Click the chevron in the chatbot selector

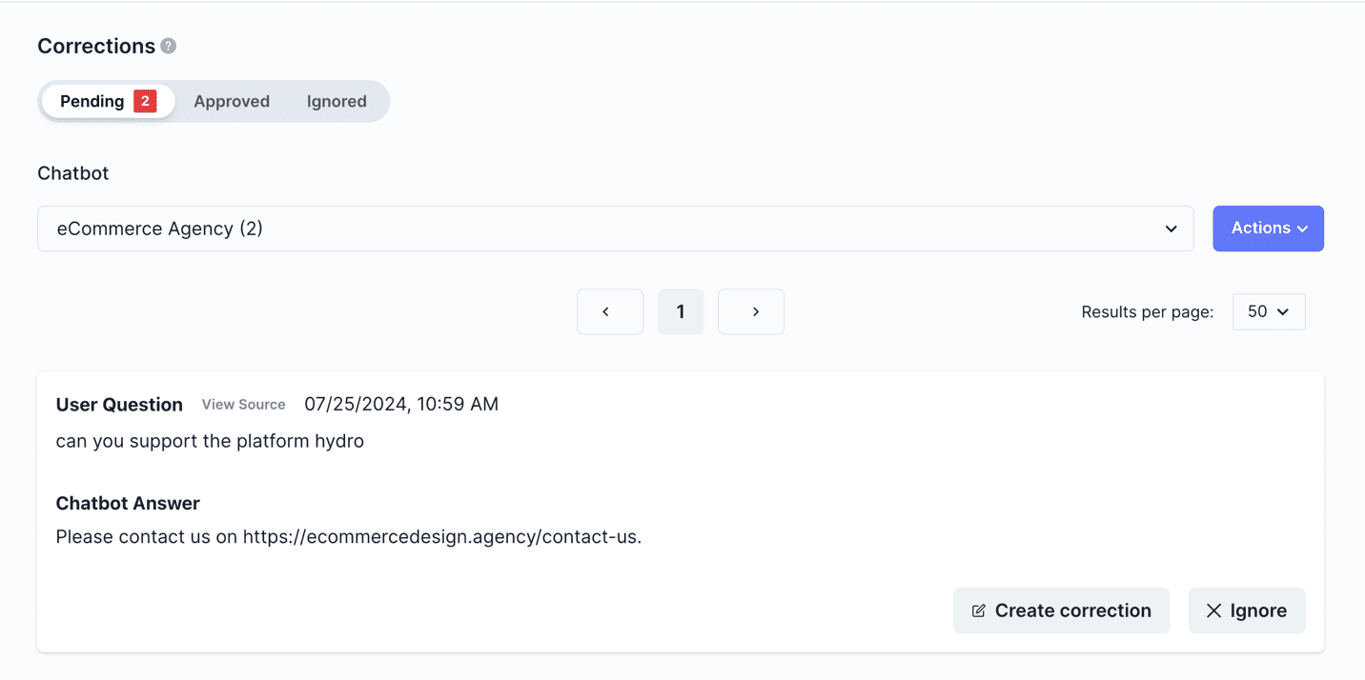click(x=1171, y=229)
